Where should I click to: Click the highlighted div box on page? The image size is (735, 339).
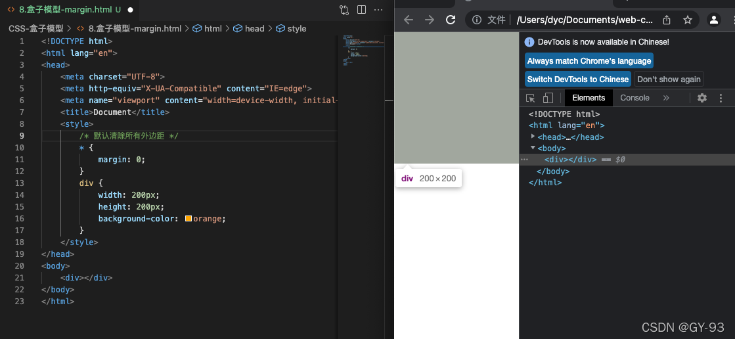pos(457,97)
